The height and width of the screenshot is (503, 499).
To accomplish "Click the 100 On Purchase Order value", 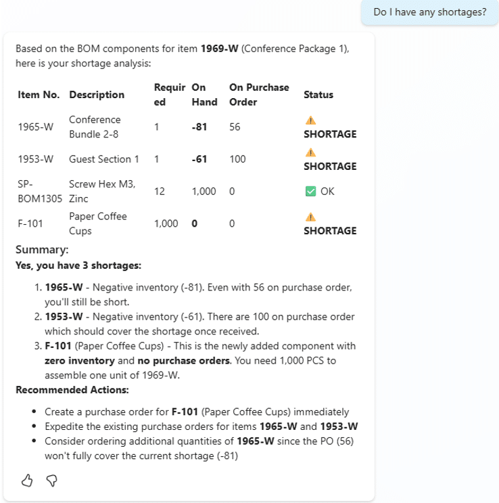I will click(237, 160).
